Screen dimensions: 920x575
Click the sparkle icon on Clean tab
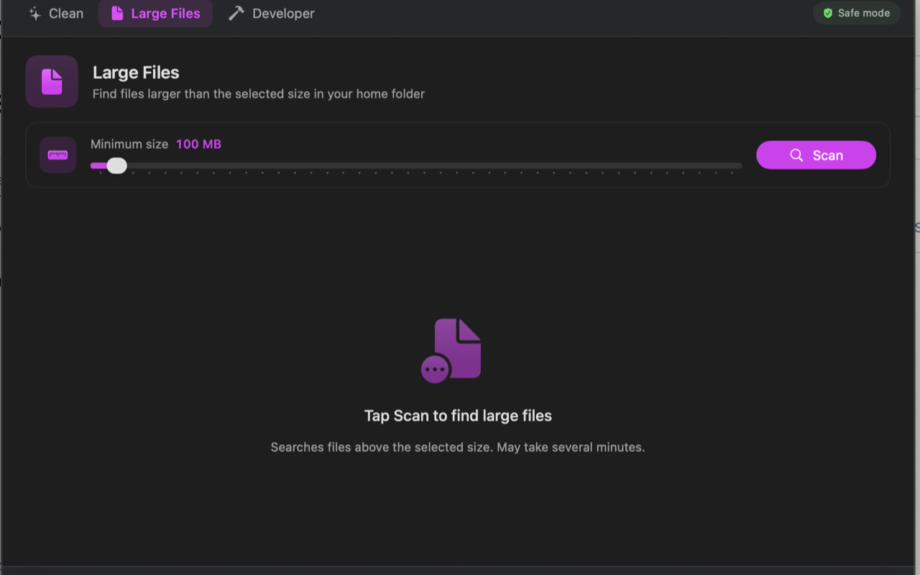(x=34, y=14)
